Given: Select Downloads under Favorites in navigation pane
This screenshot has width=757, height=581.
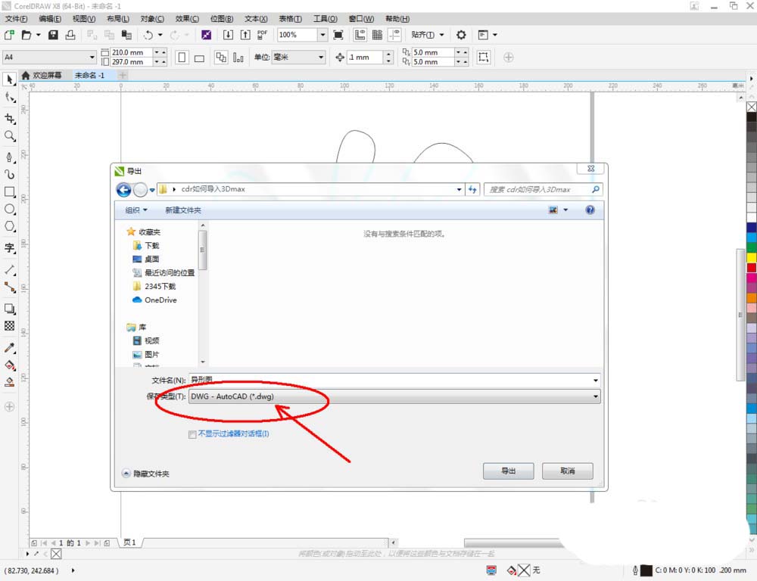Looking at the screenshot, I should [146, 246].
